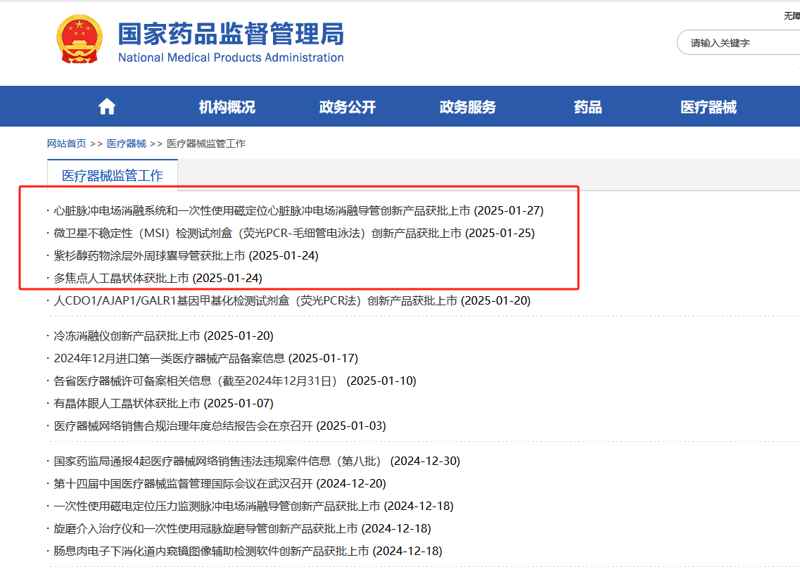Click the national emblem logo
Screen dimensions: 800x574
(x=79, y=39)
